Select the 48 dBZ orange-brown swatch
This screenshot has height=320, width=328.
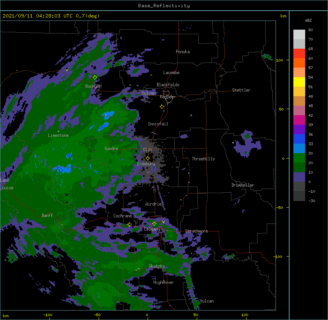[299, 101]
